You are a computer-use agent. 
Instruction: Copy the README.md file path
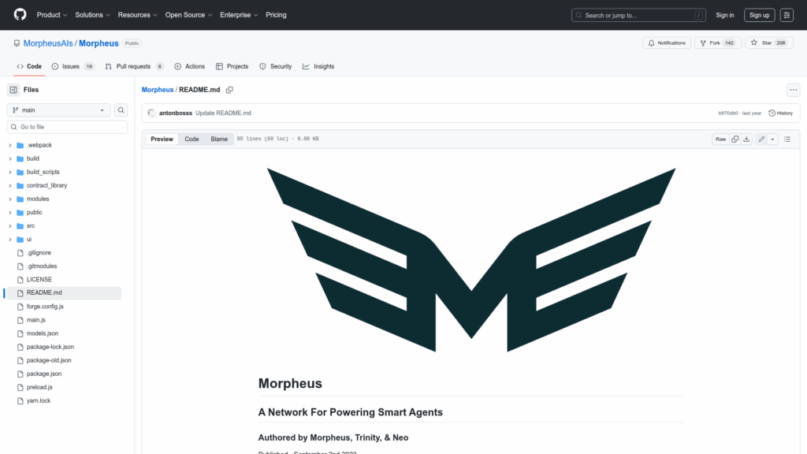(x=229, y=90)
